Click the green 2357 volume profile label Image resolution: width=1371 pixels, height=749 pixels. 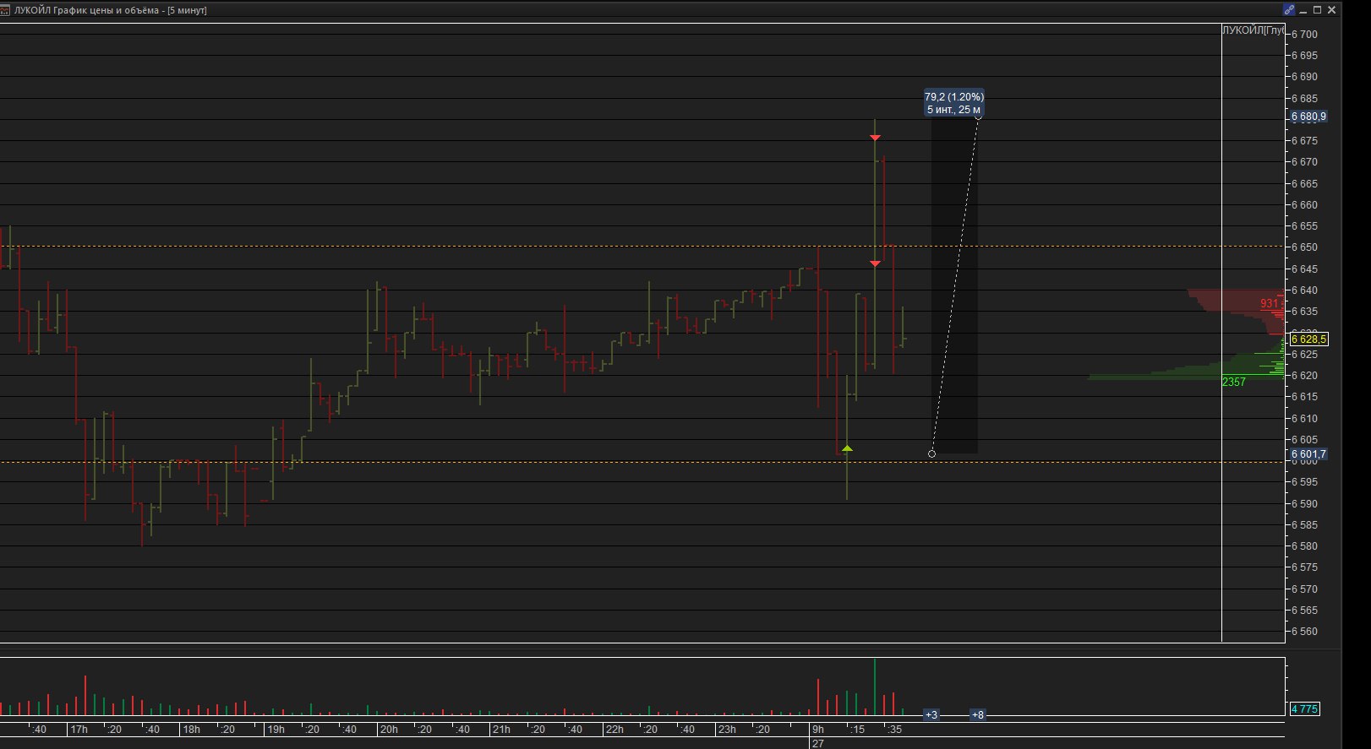click(1234, 383)
